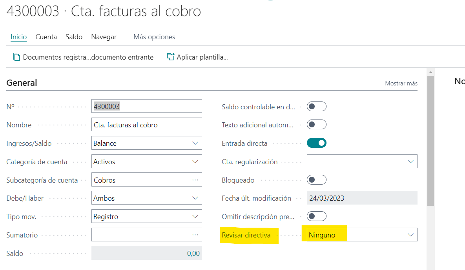Enable Texto adicional automático switch

316,125
